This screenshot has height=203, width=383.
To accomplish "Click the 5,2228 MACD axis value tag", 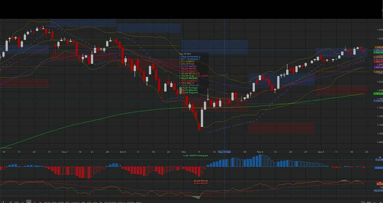I will coord(379,160).
